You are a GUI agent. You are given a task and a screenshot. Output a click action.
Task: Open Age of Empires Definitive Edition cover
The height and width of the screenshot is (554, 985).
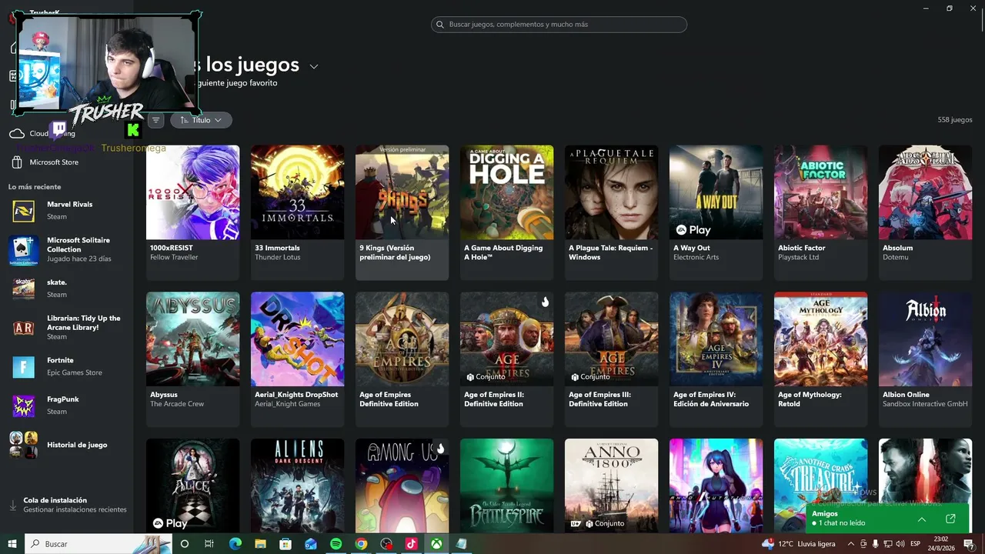(402, 339)
